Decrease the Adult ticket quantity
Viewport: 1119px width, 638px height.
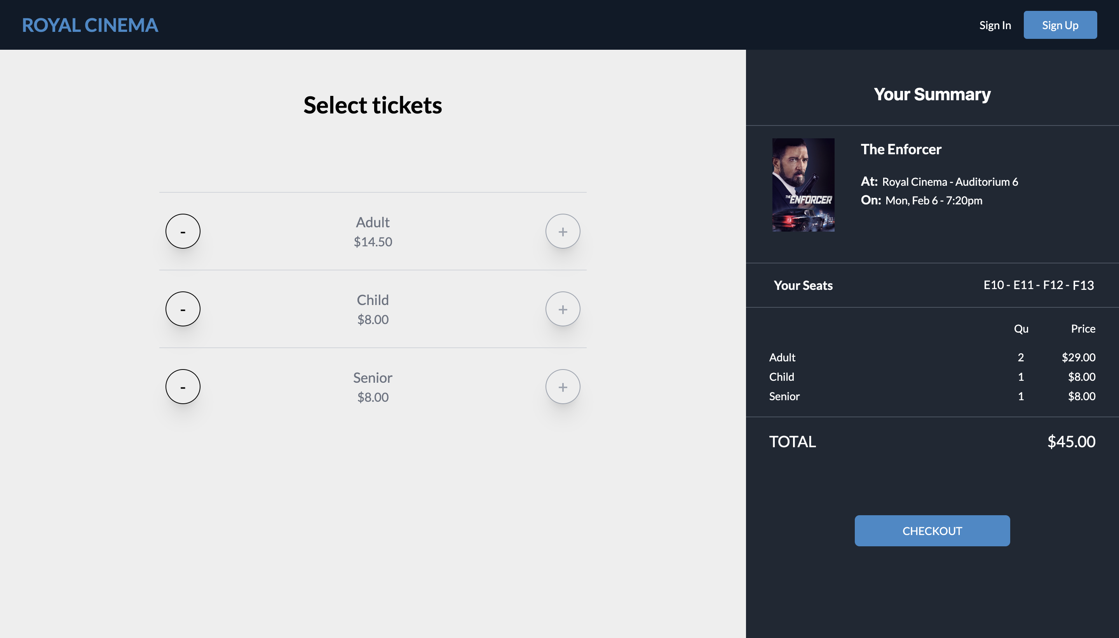[183, 231]
